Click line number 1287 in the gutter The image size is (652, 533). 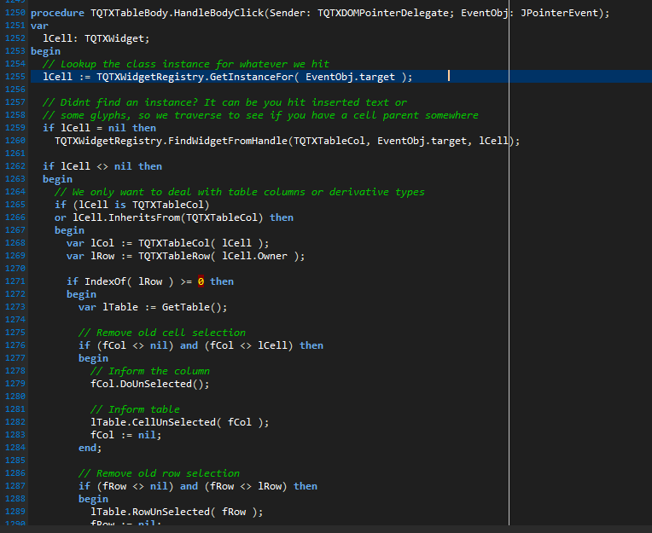tap(14, 486)
